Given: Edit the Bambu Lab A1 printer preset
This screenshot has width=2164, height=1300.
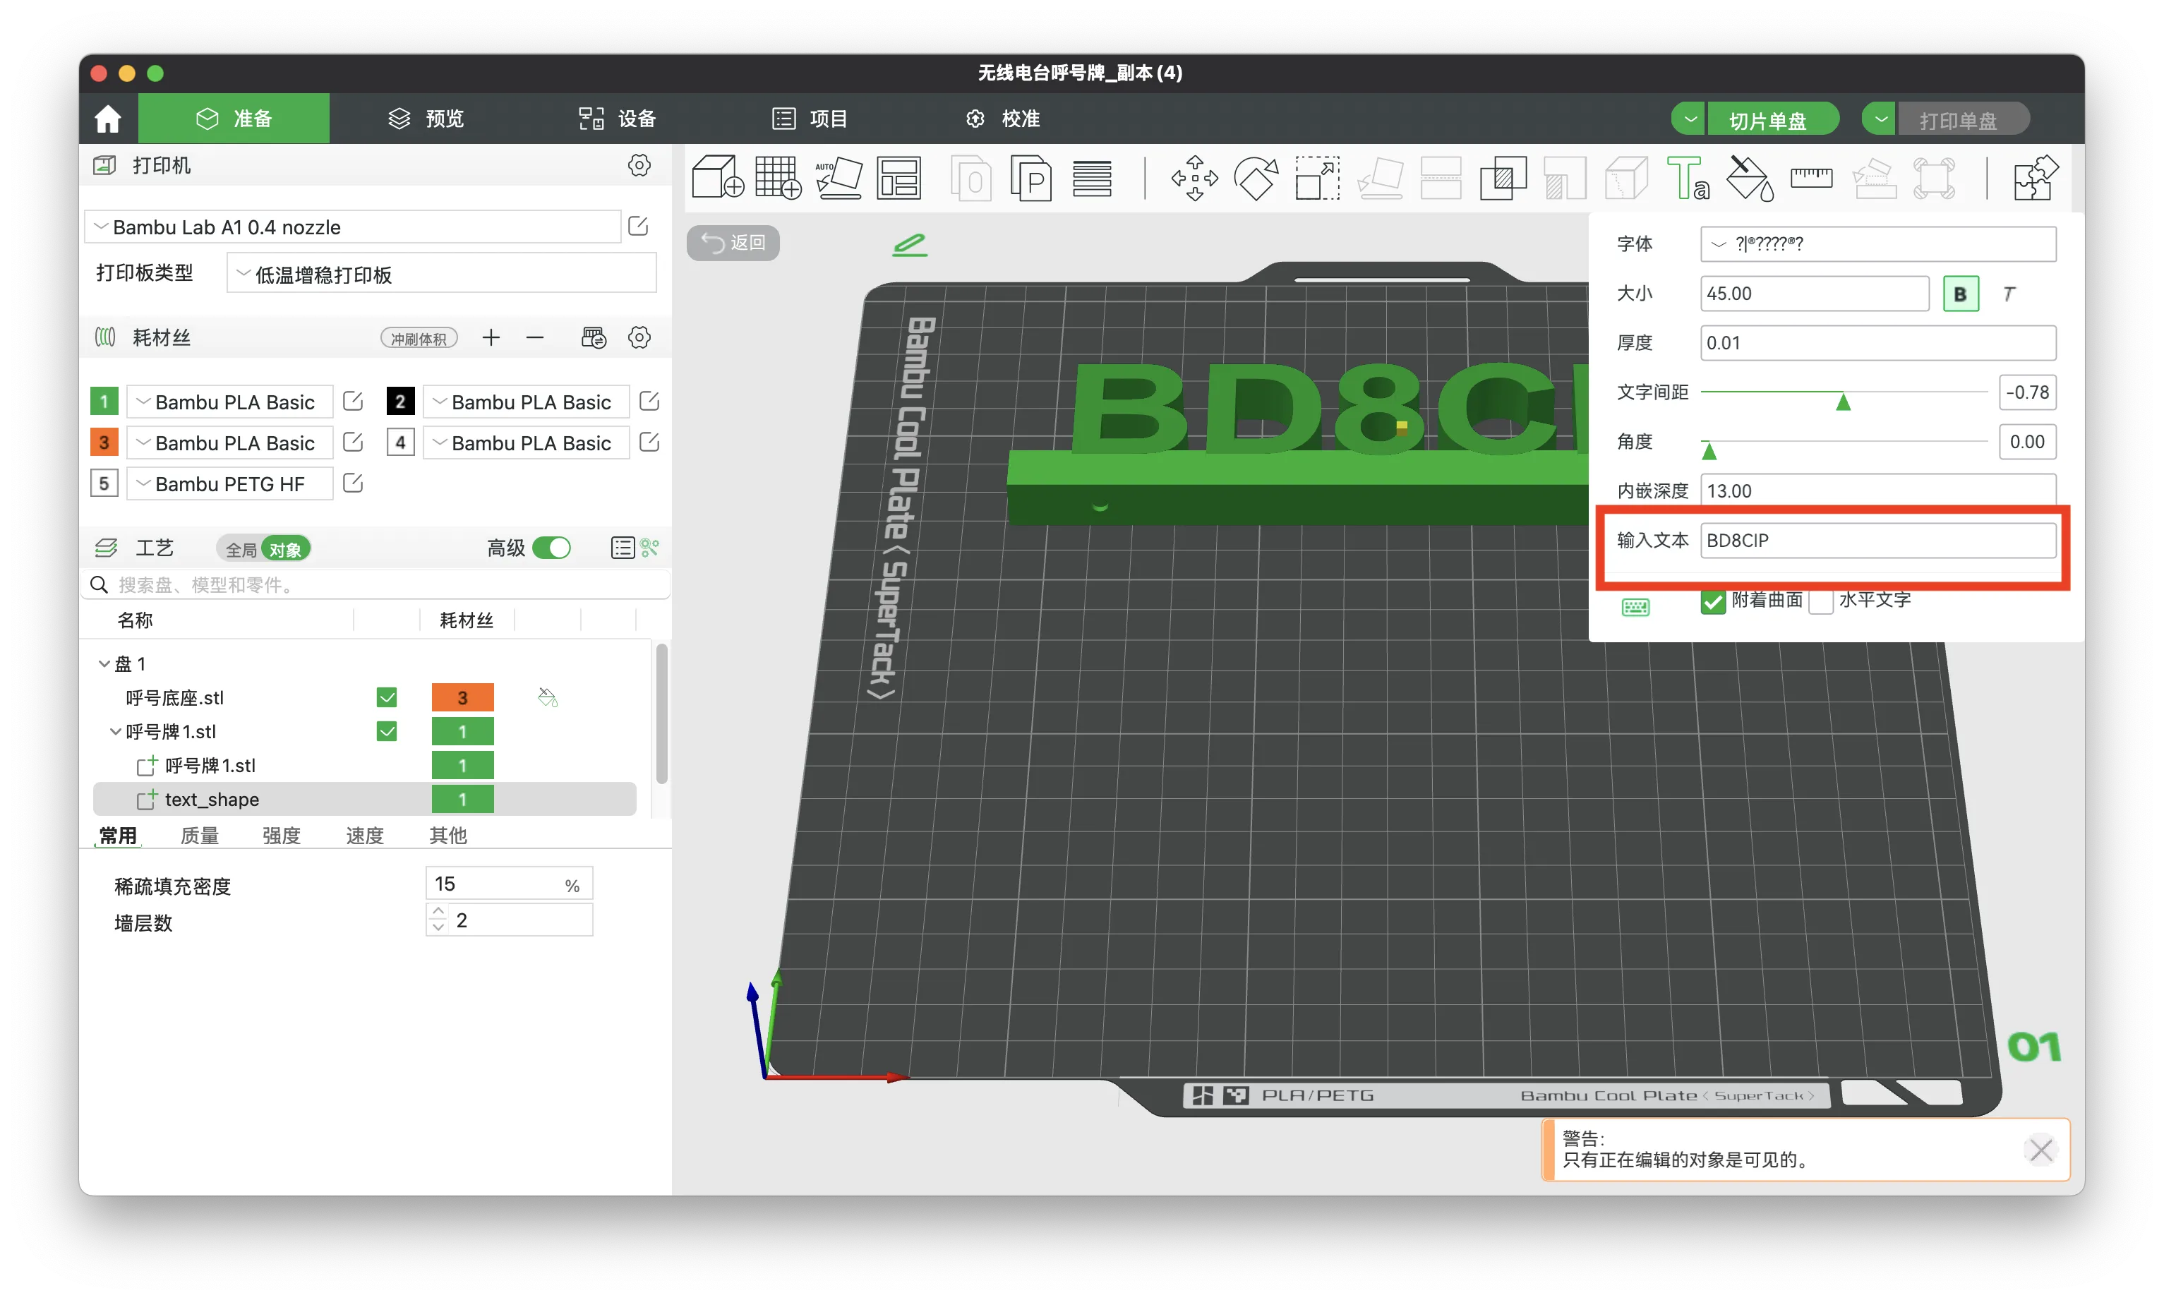Looking at the screenshot, I should tap(639, 227).
